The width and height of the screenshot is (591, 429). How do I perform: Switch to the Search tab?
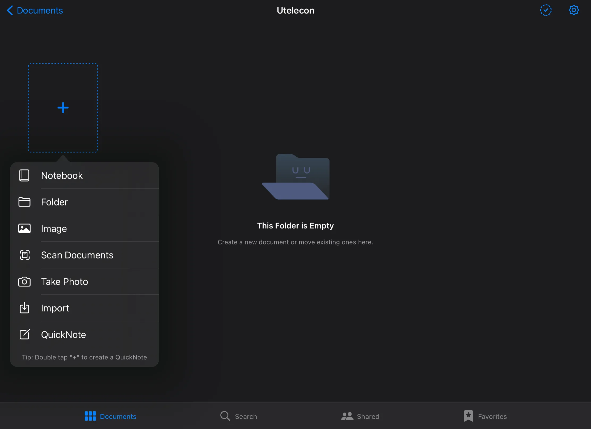coord(239,416)
